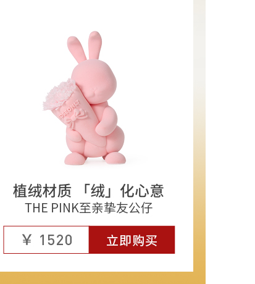Click the bunny's right foot
Screen dimensions: 255x284
click(114, 158)
